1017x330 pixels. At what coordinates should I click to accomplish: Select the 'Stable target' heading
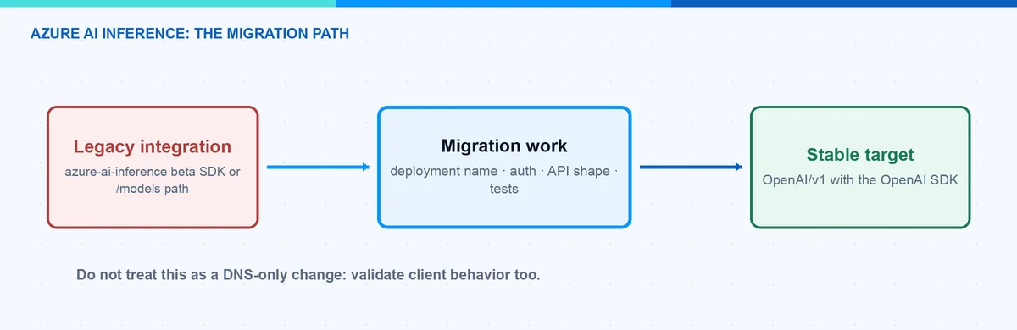(x=860, y=154)
